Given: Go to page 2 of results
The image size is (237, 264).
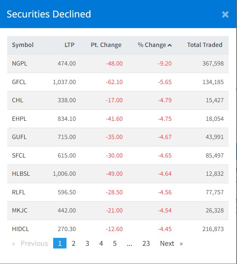Looking at the screenshot, I should 74,244.
